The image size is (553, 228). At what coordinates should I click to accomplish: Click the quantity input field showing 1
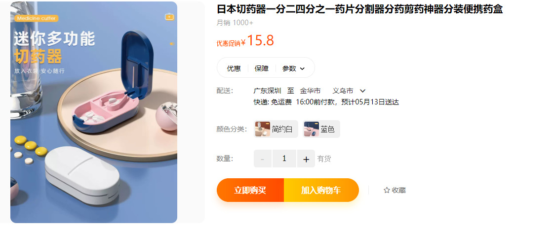[284, 159]
